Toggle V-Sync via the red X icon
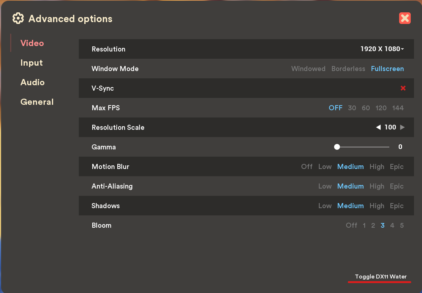The width and height of the screenshot is (422, 293). [x=403, y=88]
